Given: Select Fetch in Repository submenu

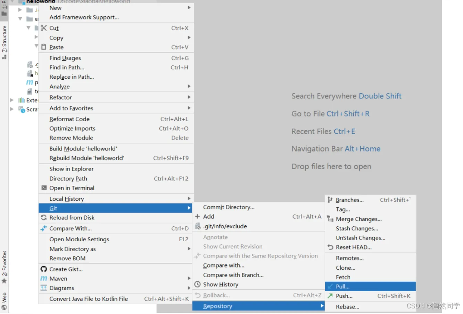Looking at the screenshot, I should click(370, 277).
